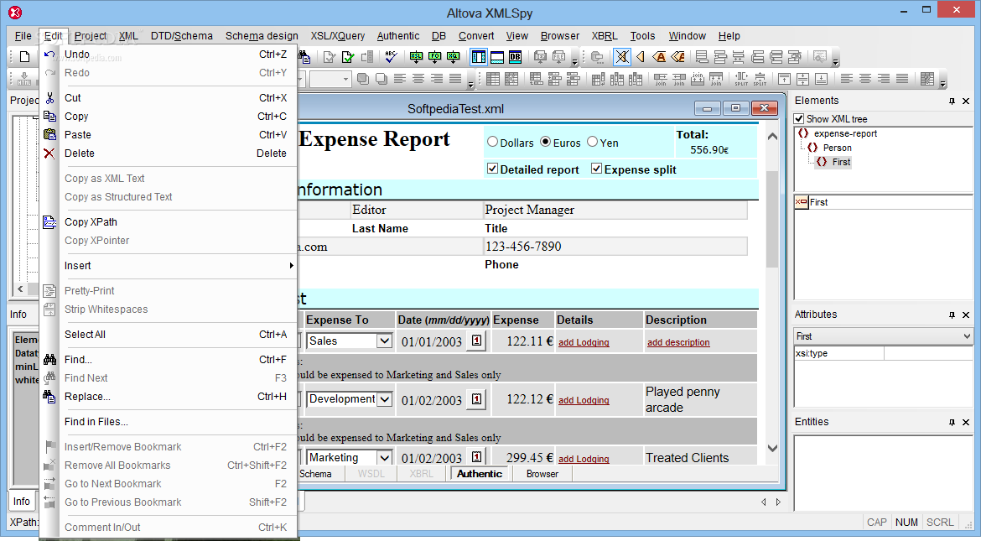Click the document scrollbar up arrow

(773, 136)
